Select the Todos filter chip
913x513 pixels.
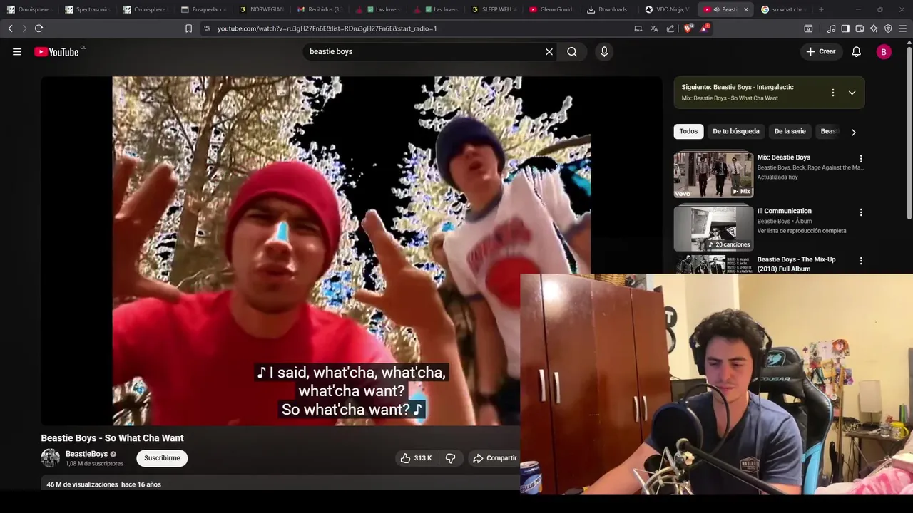point(688,131)
